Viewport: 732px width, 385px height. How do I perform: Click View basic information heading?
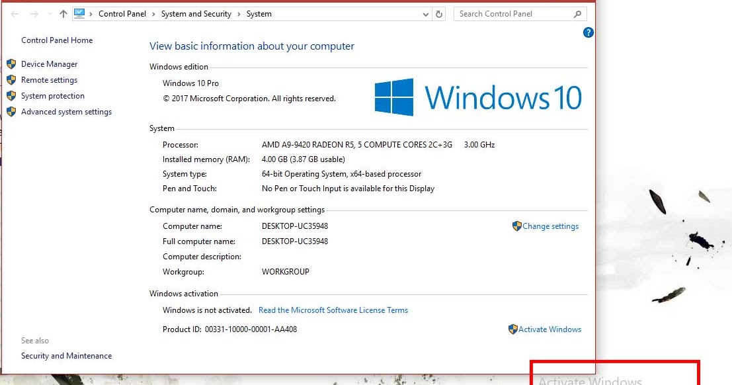[252, 46]
